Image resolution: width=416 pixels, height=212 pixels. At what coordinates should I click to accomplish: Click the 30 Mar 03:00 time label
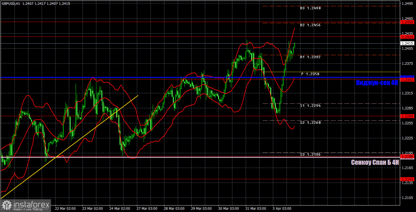coord(229,209)
